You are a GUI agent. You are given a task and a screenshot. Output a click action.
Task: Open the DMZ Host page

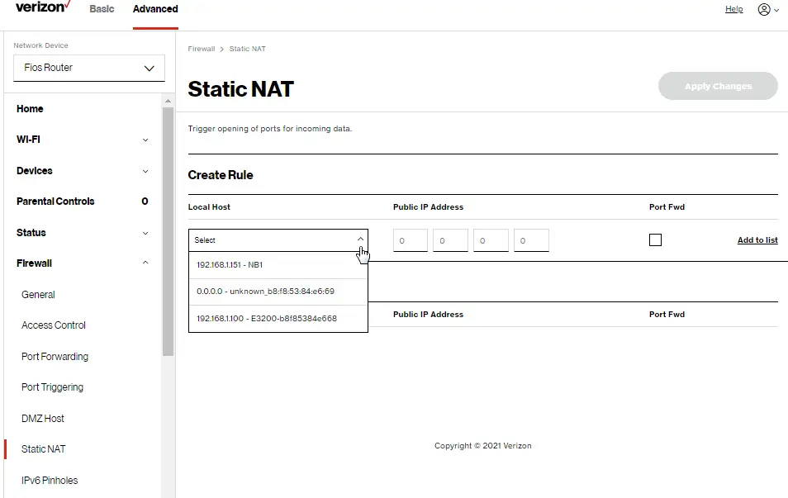(x=43, y=418)
